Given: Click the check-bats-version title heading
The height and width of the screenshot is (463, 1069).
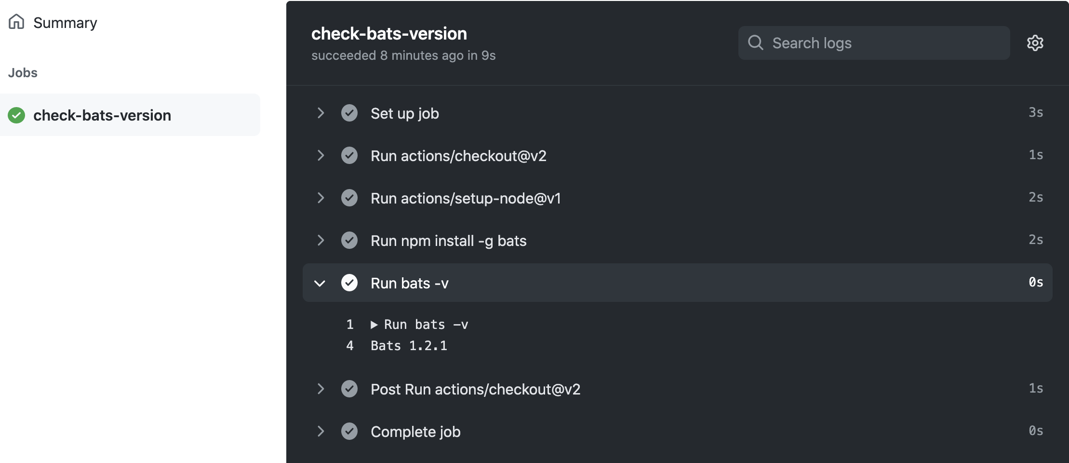Looking at the screenshot, I should coord(388,33).
